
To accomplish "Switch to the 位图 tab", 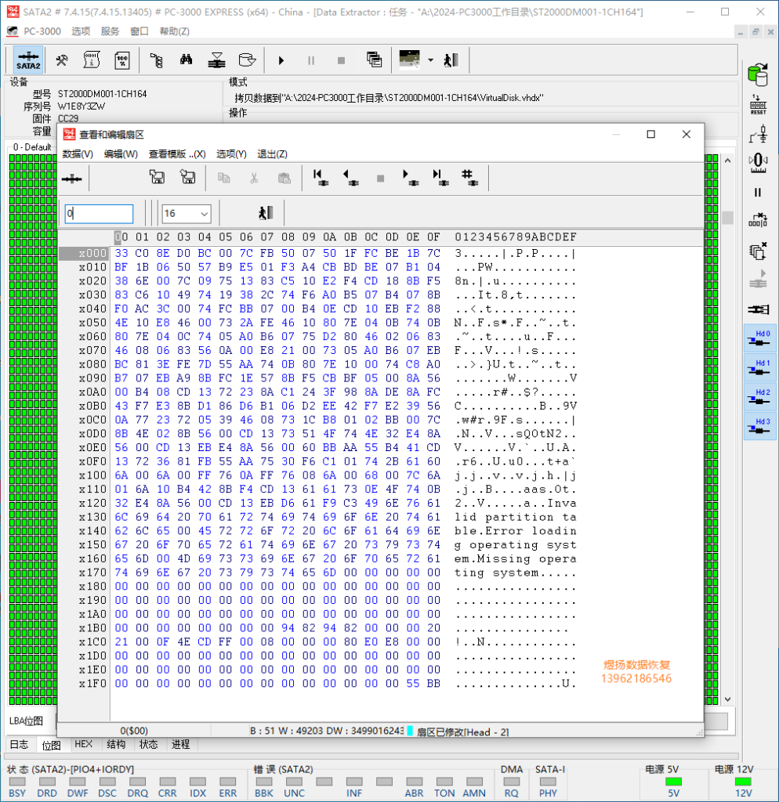I will [x=51, y=745].
